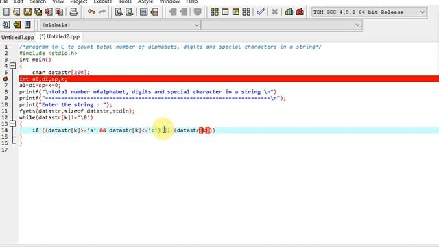Click the Go to line icon
The height and width of the screenshot is (247, 439).
pyautogui.click(x=154, y=12)
